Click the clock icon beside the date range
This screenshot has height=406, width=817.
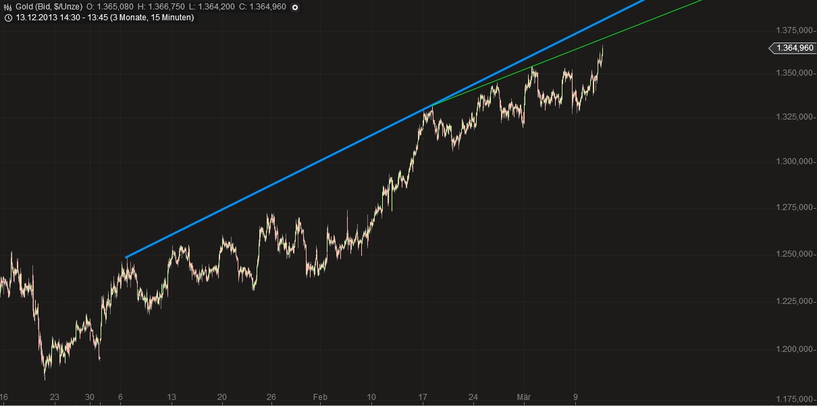(x=9, y=19)
